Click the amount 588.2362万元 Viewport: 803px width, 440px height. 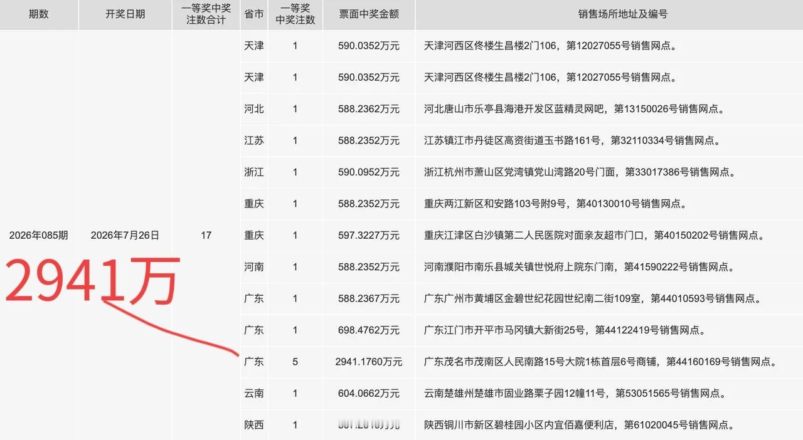(368, 109)
